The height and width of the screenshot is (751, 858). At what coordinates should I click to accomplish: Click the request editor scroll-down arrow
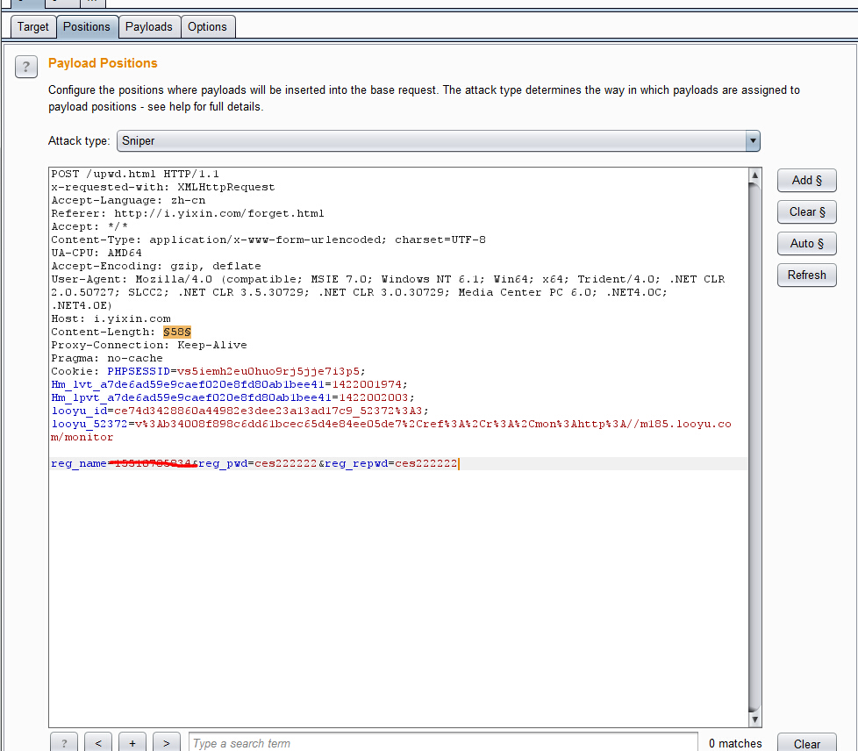pyautogui.click(x=754, y=719)
